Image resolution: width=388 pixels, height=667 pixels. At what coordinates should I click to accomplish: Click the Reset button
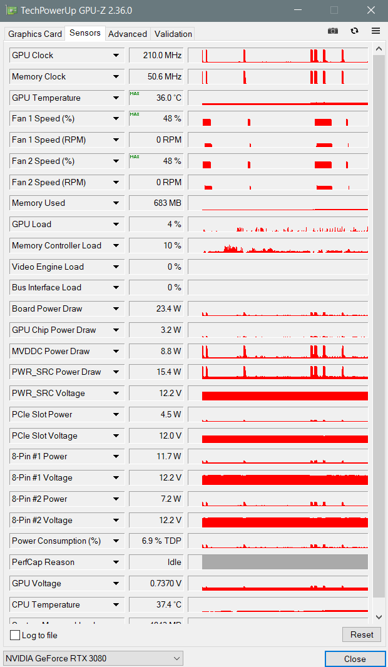(362, 634)
